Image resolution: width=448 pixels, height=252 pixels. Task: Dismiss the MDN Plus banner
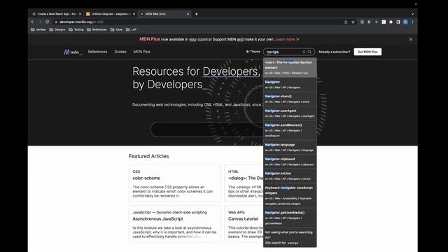(411, 39)
